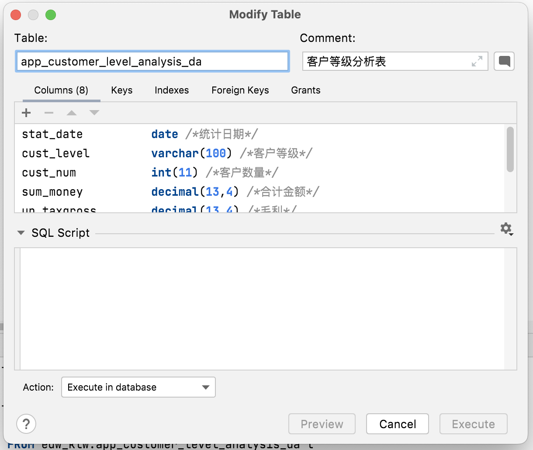
Task: Open the Action dropdown "Execute in database"
Action: coord(138,387)
